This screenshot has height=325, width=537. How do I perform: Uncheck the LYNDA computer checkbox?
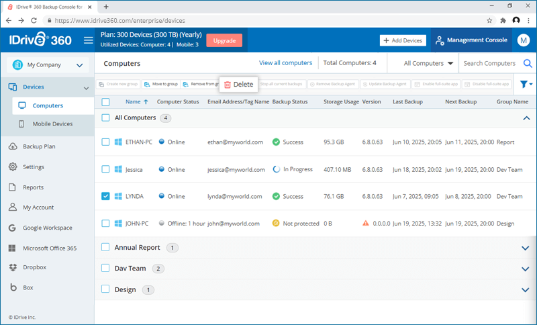pos(105,196)
